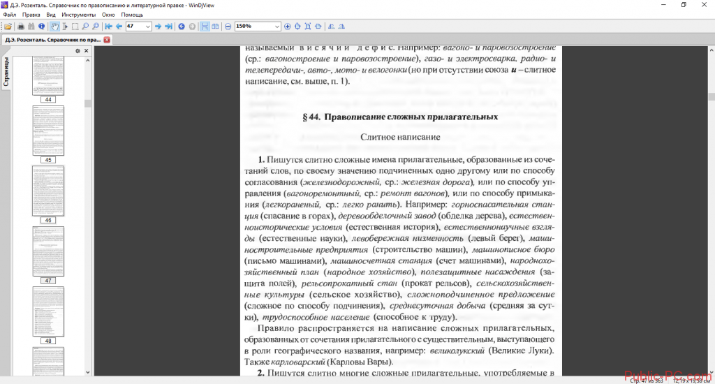Click the blue Back navigation button
This screenshot has width=715, height=384.
(x=182, y=27)
